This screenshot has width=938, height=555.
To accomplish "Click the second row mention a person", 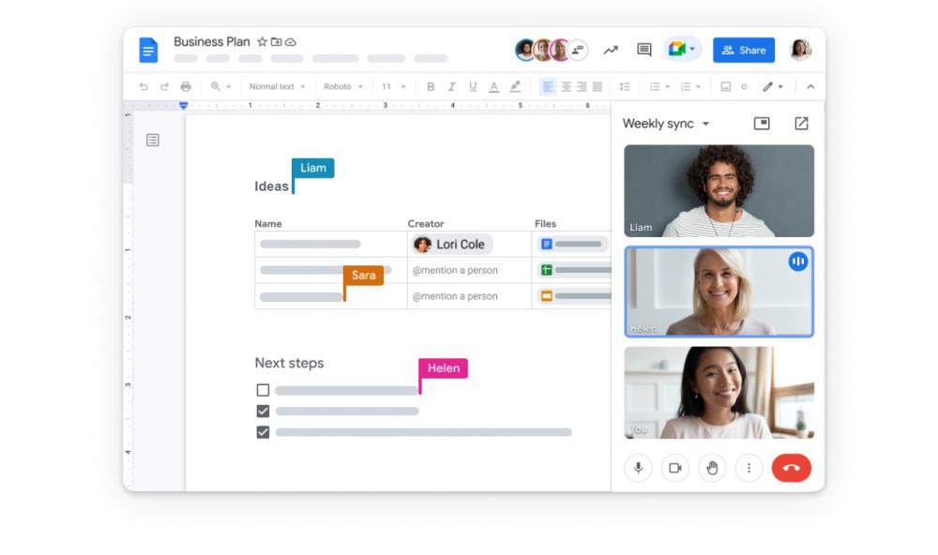I will pyautogui.click(x=455, y=270).
